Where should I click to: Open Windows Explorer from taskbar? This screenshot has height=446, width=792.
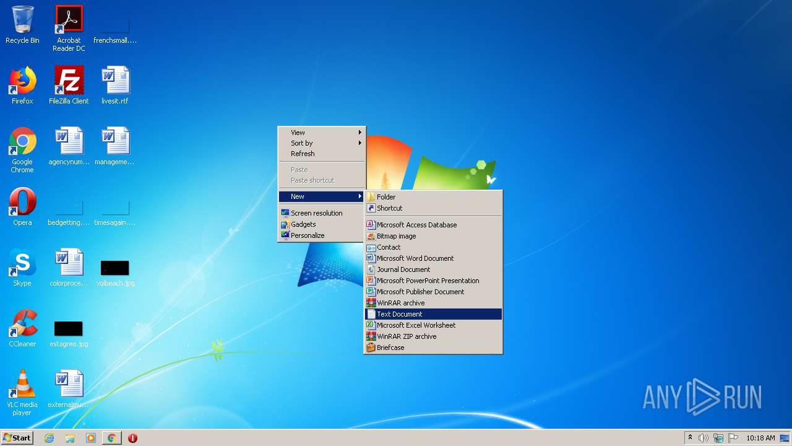tap(70, 438)
